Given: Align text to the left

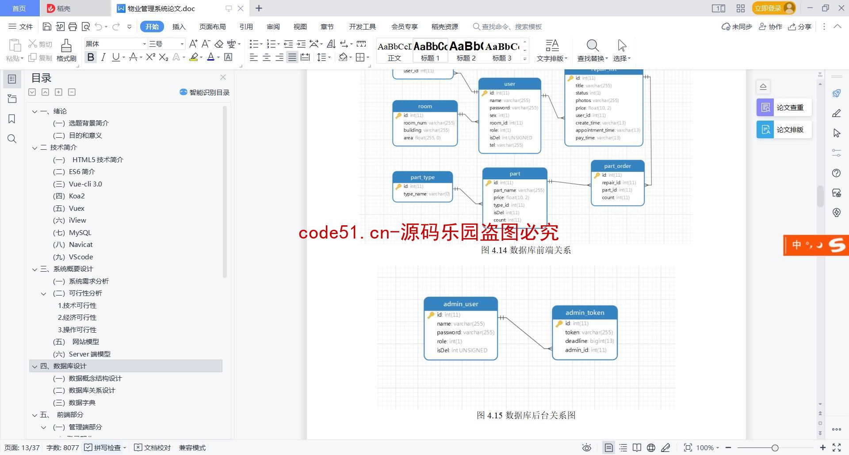Looking at the screenshot, I should [254, 57].
